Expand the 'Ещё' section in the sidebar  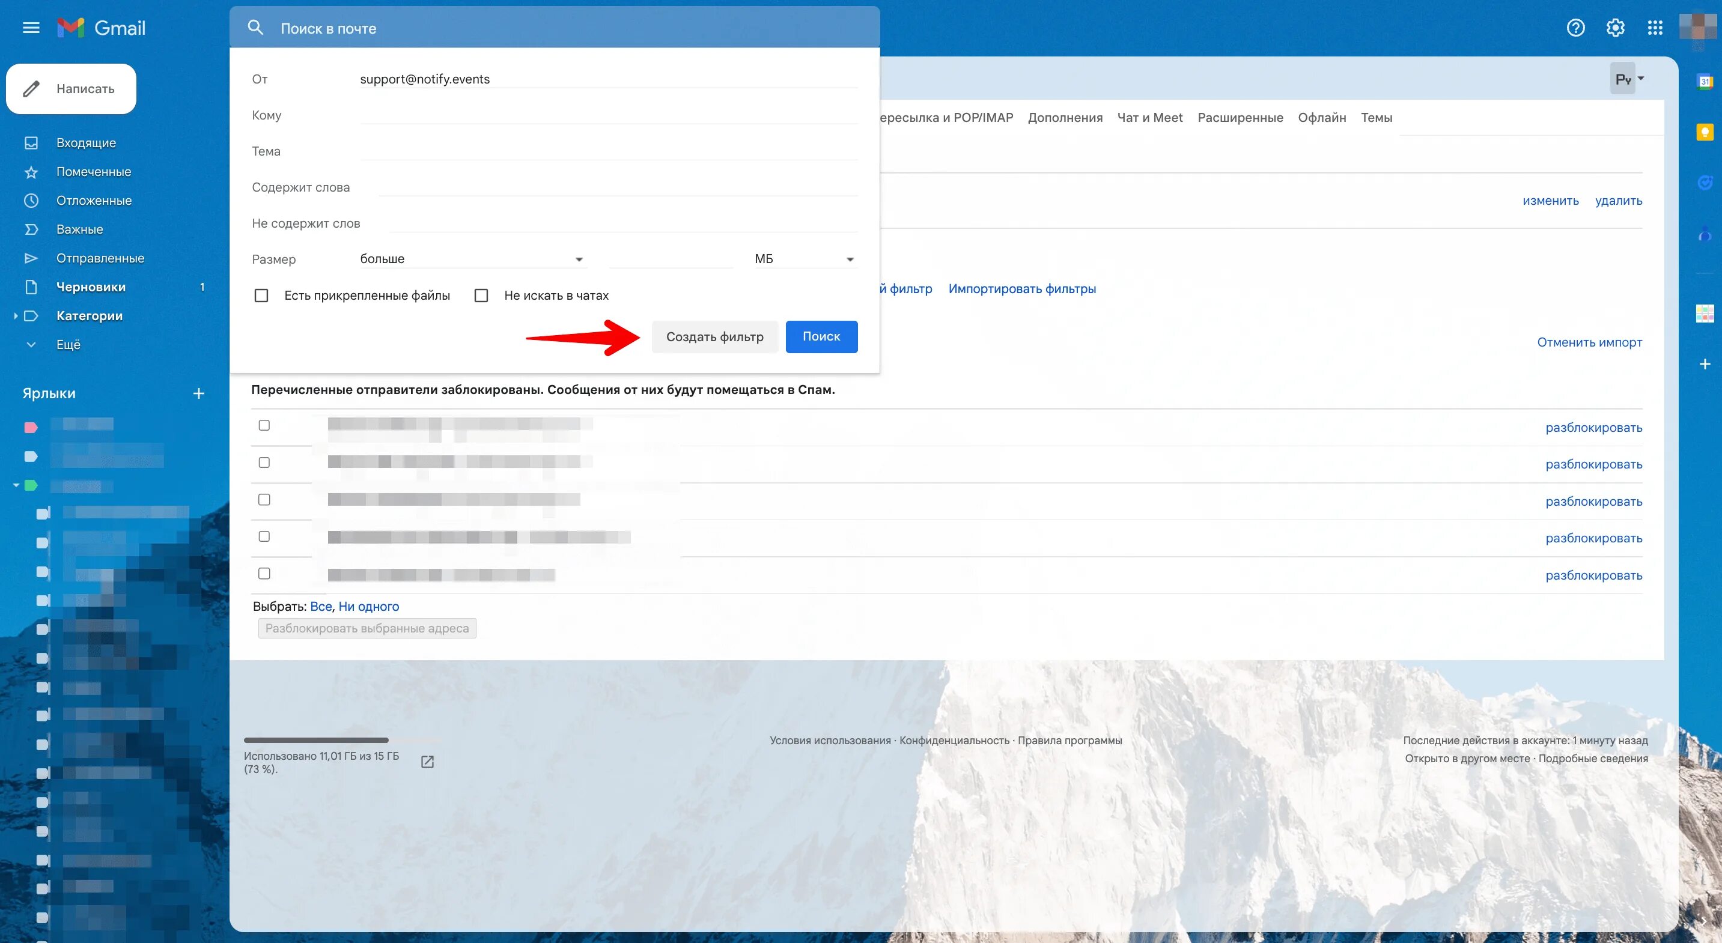pos(70,344)
